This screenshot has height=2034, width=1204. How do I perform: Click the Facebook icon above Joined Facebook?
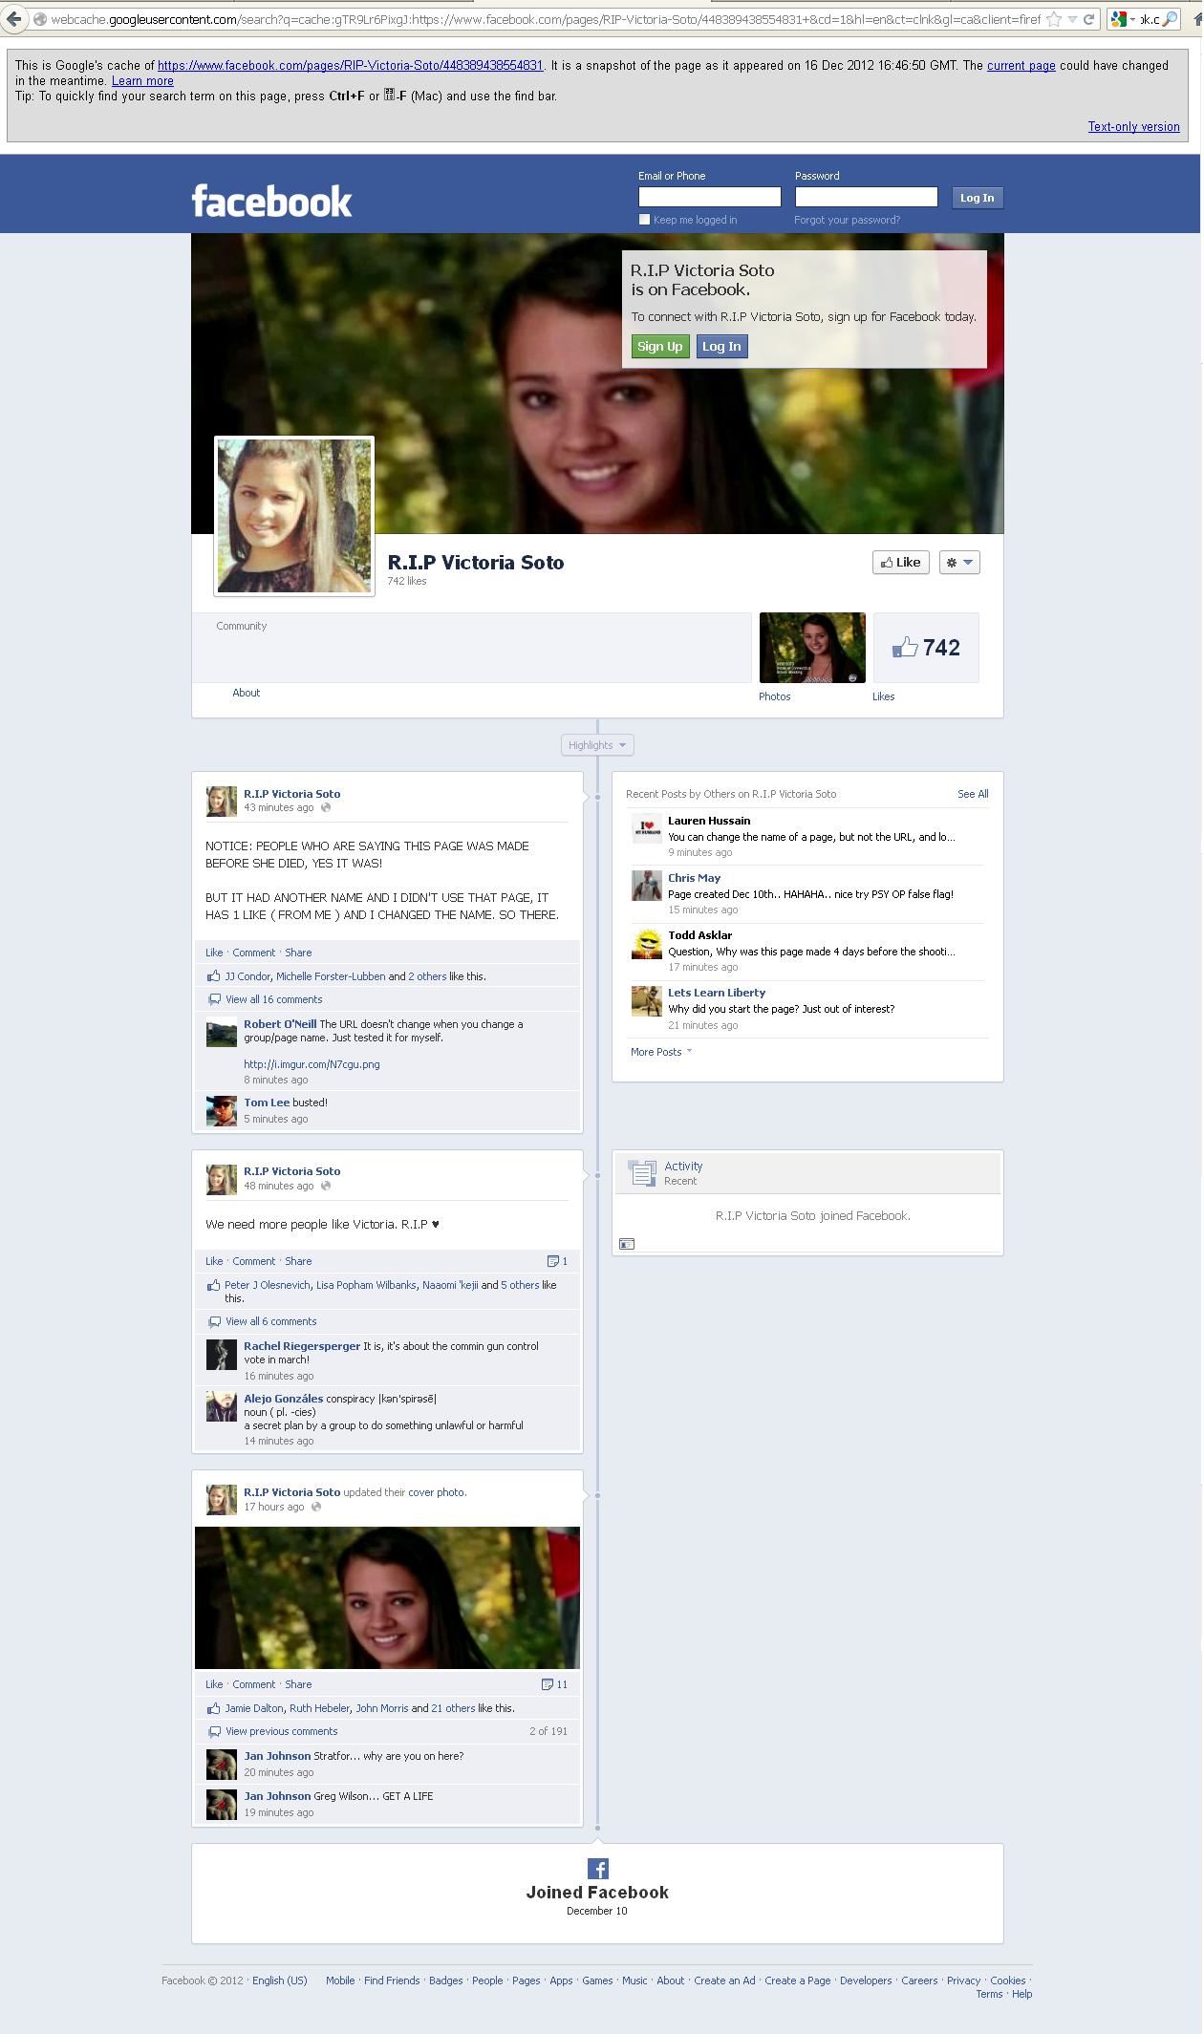tap(598, 1869)
